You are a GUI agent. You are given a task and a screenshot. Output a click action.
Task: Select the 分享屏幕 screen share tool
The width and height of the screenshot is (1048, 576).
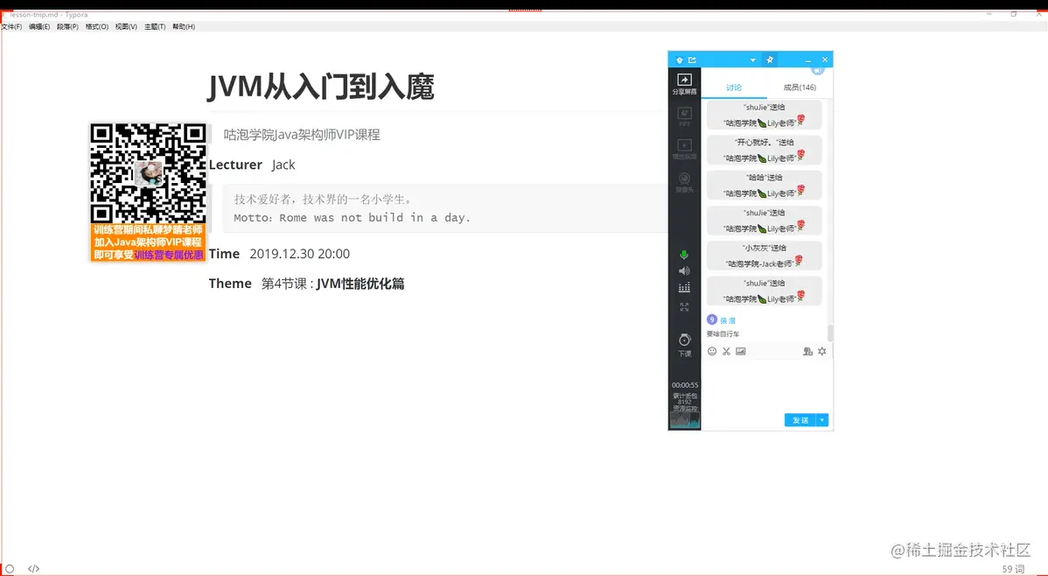pyautogui.click(x=684, y=83)
